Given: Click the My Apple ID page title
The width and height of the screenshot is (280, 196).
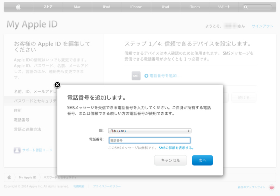Looking at the screenshot, I should (x=32, y=24).
